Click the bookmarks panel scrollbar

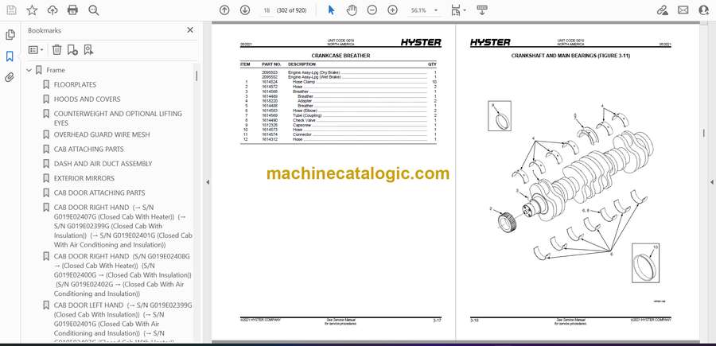pos(197,76)
